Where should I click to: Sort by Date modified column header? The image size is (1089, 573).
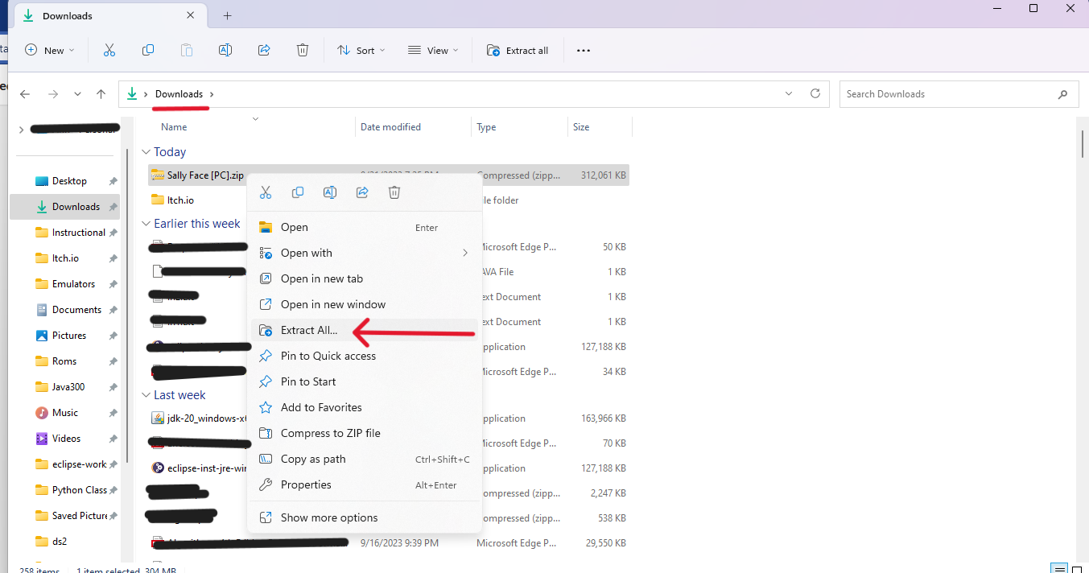point(390,127)
